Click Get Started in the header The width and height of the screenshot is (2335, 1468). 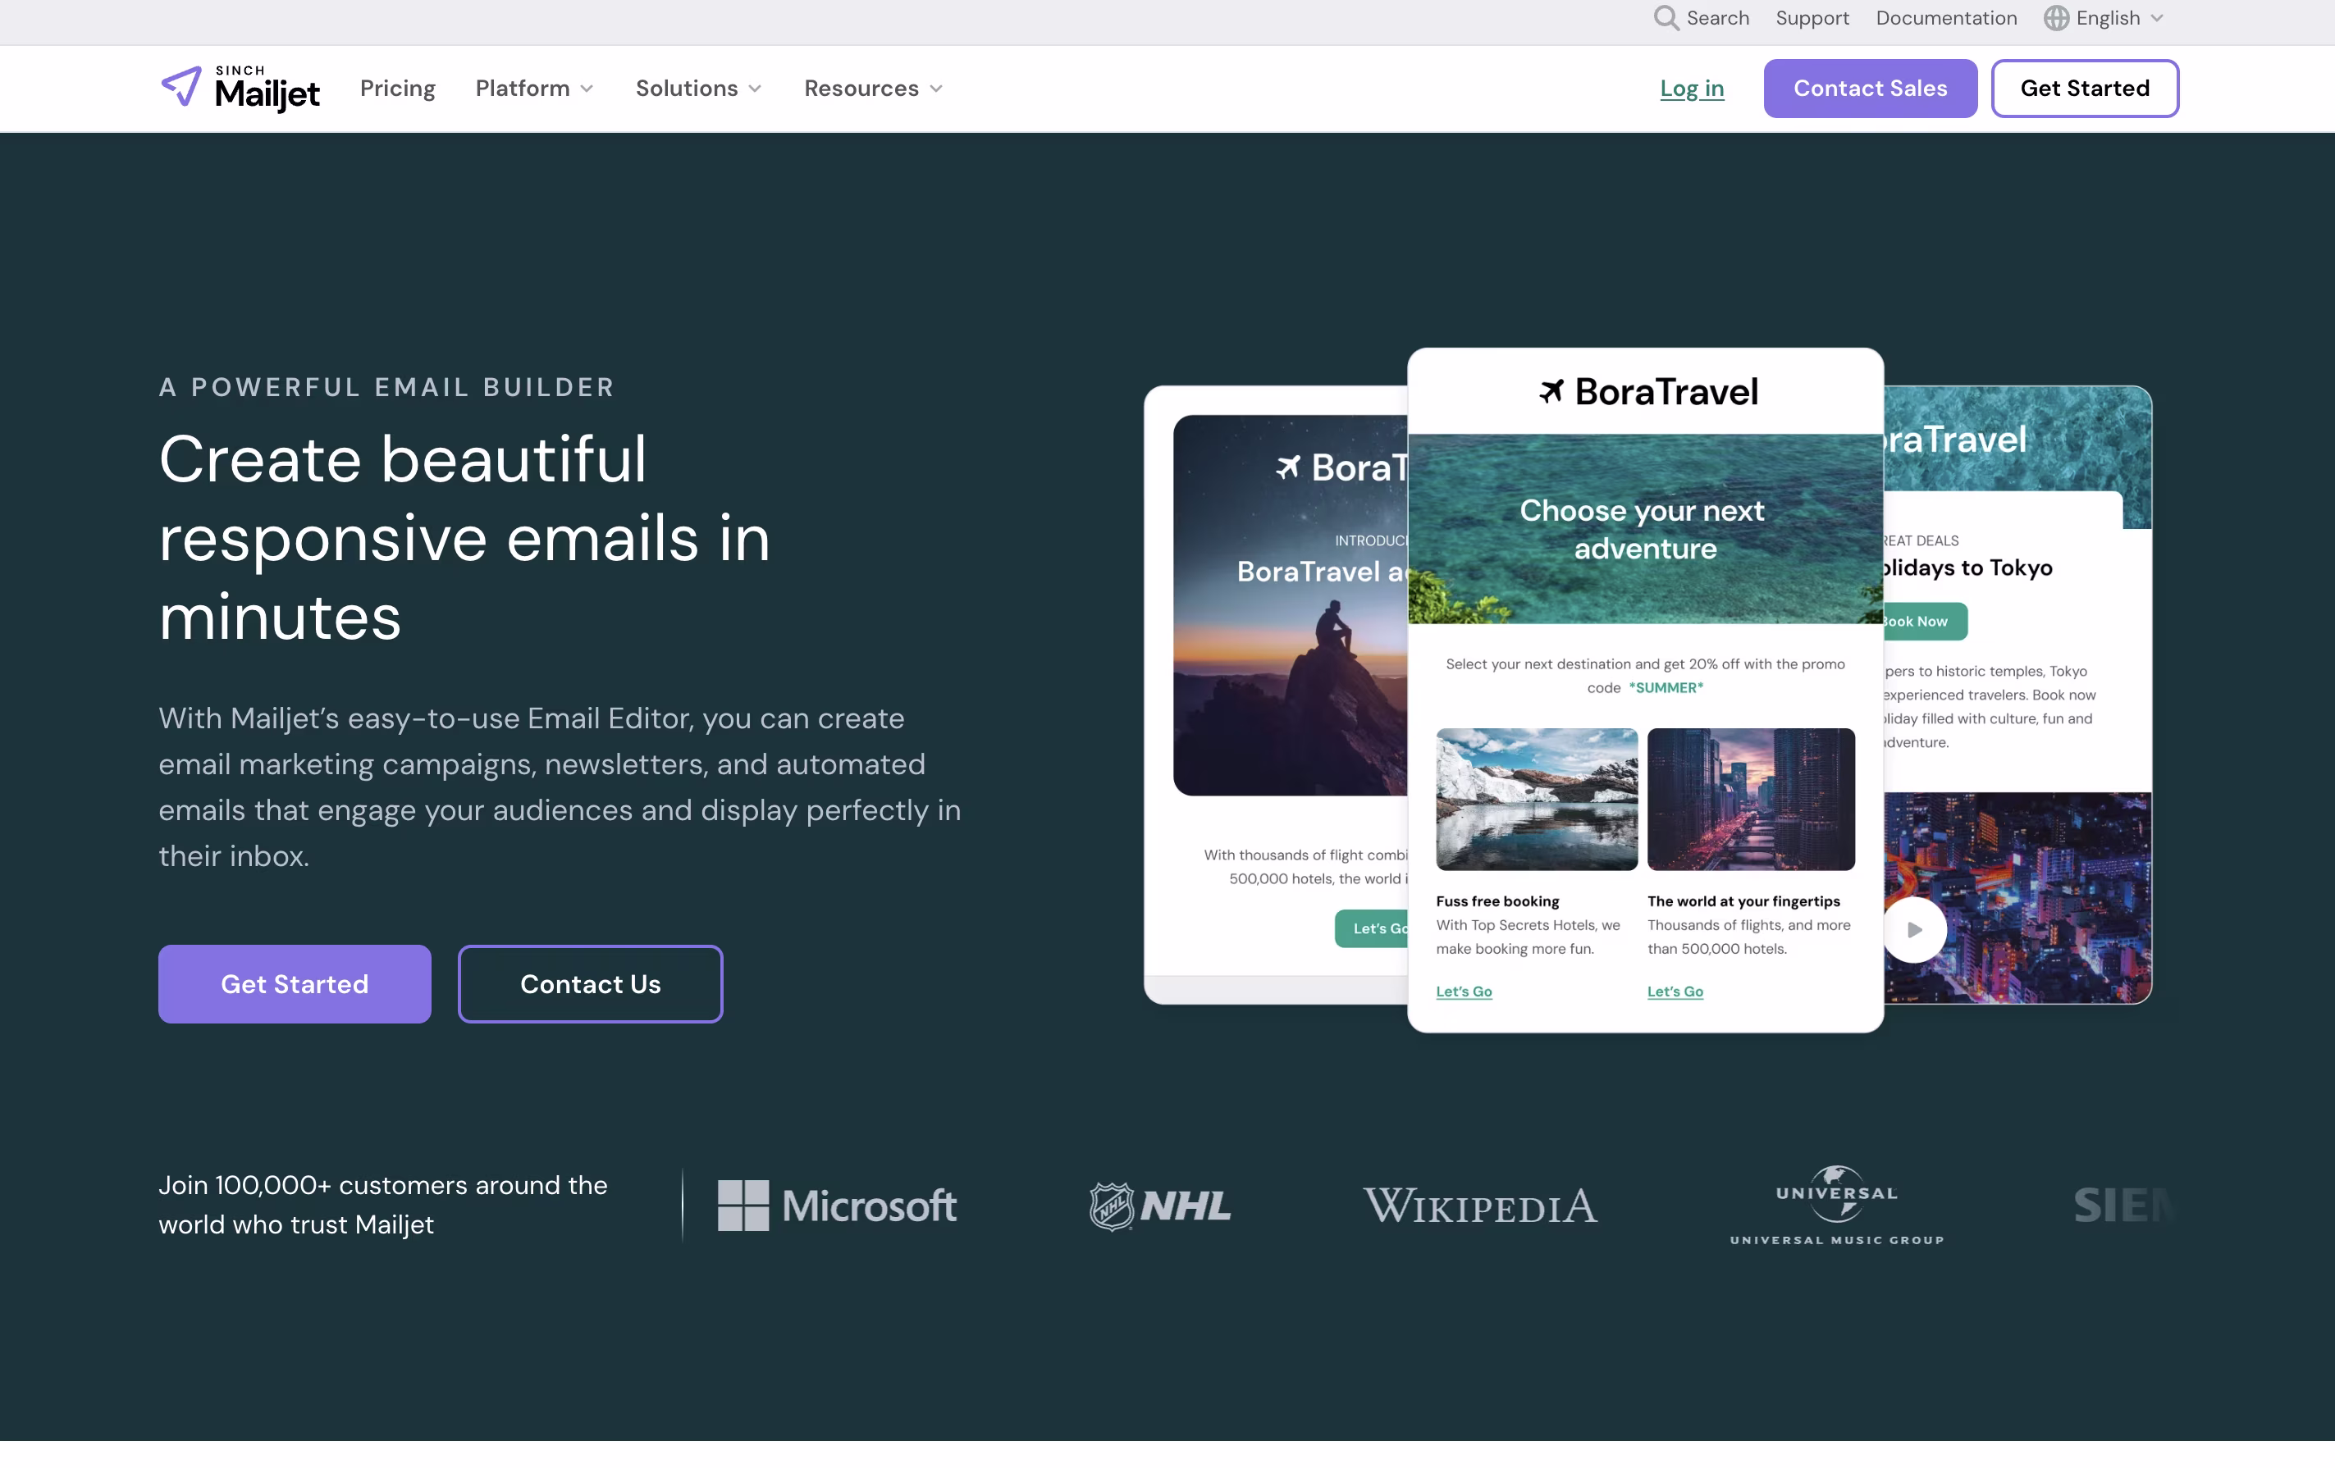(x=2085, y=89)
